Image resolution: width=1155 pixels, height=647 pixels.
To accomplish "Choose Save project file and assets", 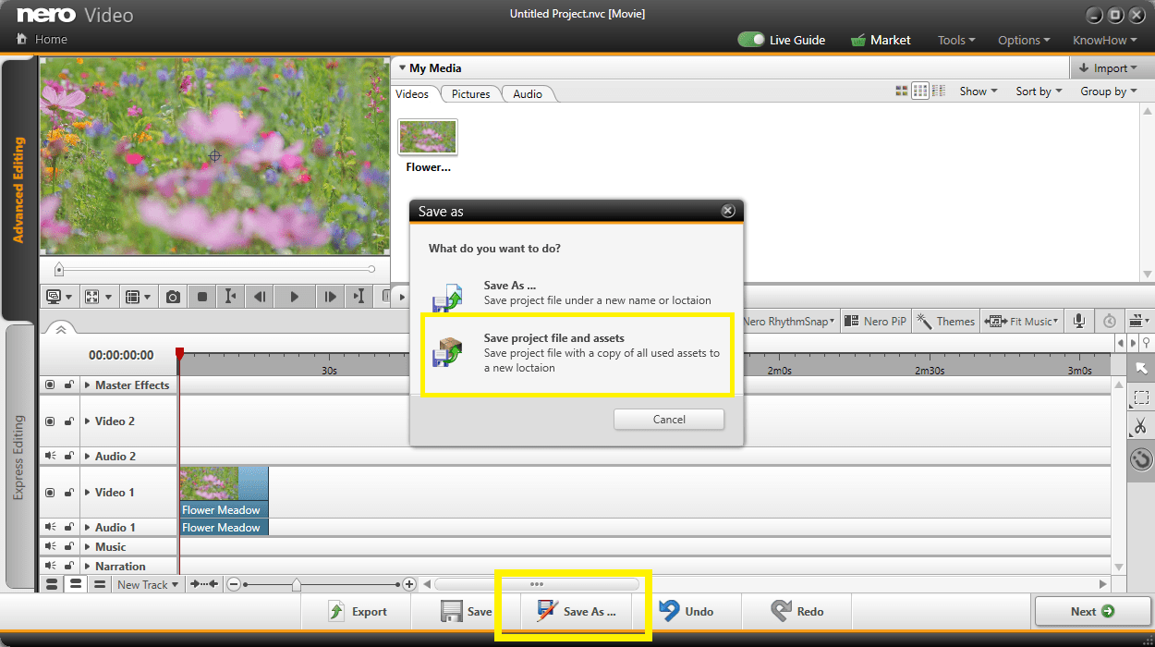I will [x=577, y=355].
